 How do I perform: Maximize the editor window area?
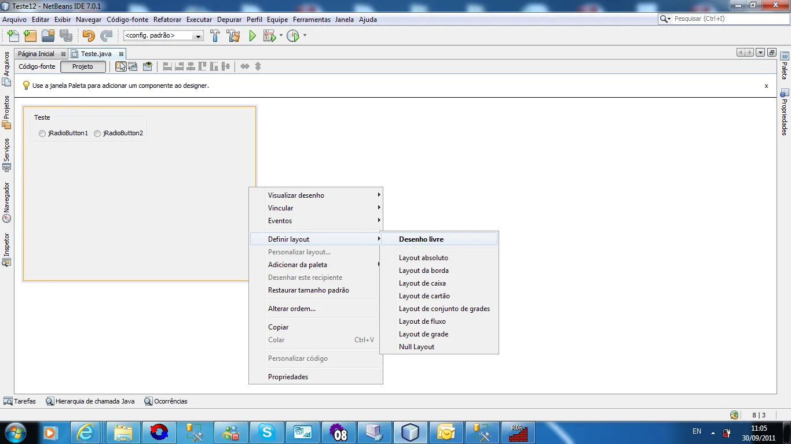771,53
